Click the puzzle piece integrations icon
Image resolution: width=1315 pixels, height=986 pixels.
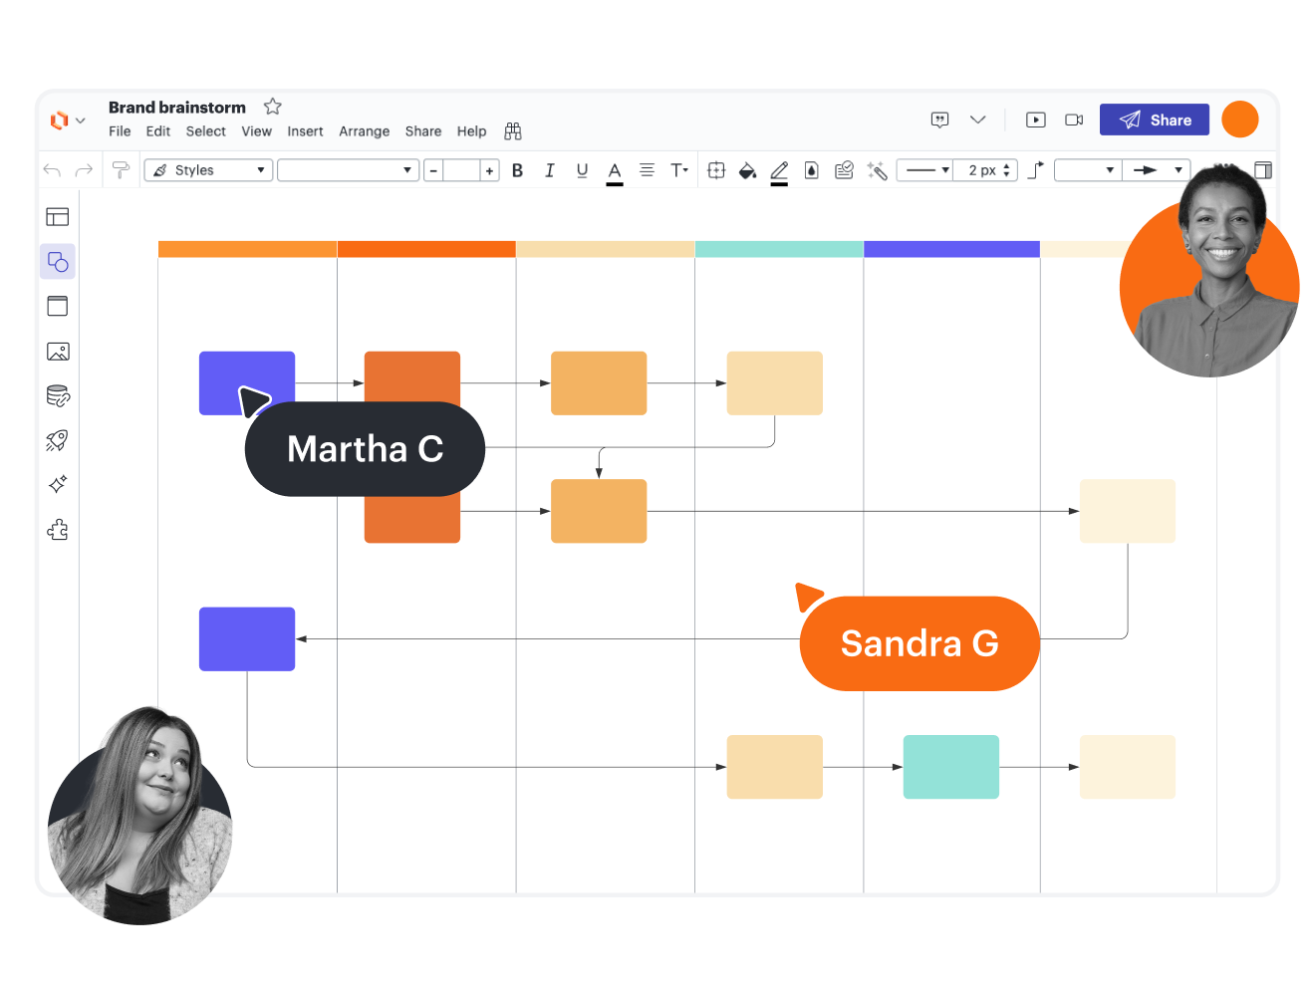pos(58,530)
